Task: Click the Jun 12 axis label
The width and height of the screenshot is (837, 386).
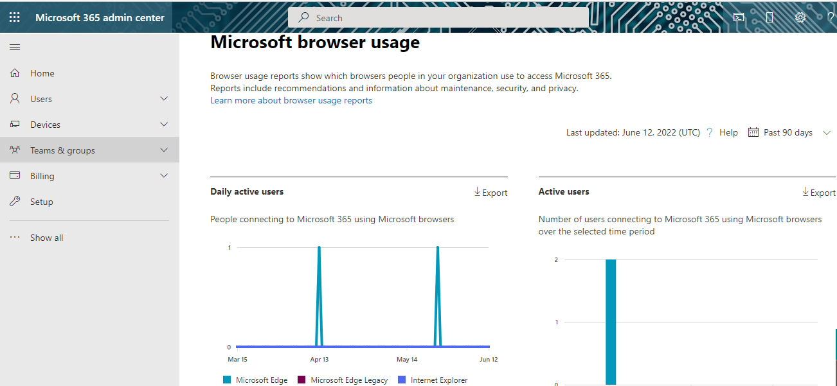Action: 489,360
